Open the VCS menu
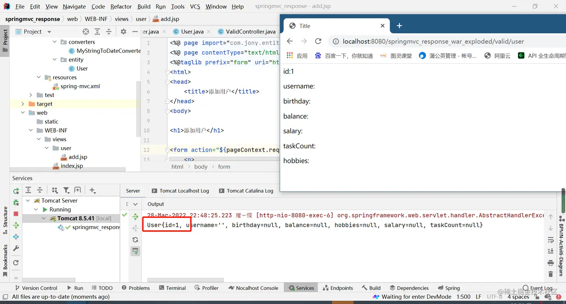The height and width of the screenshot is (304, 566). tap(195, 6)
